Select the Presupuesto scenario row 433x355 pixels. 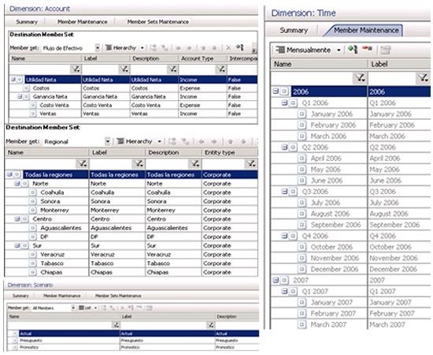click(133, 340)
